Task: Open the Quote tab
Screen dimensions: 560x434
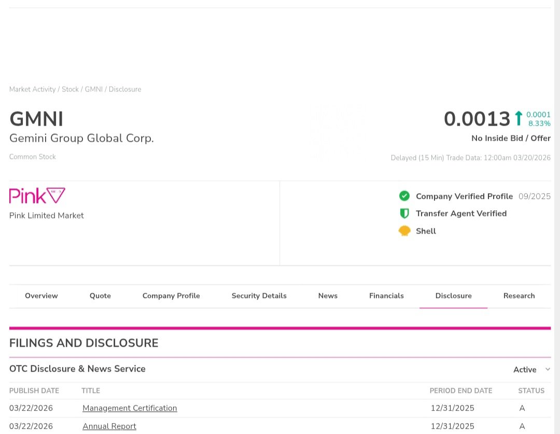Action: pos(100,295)
